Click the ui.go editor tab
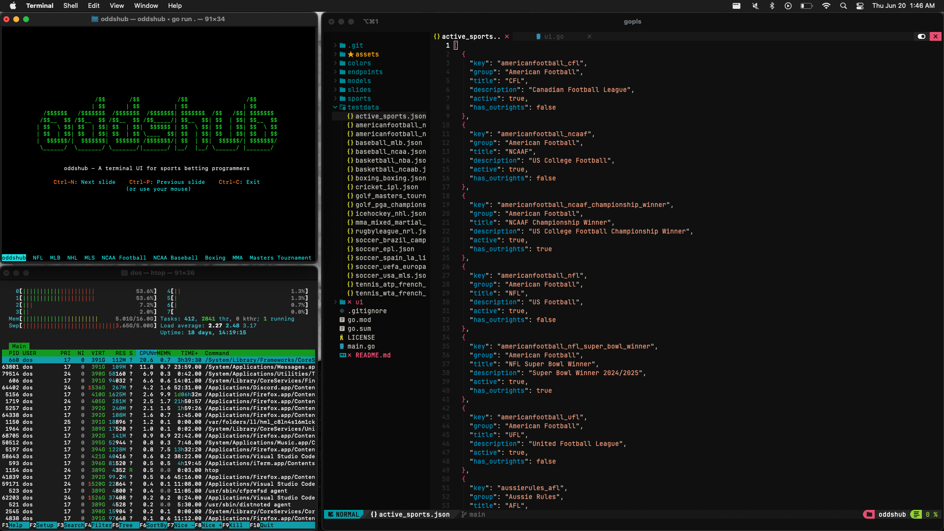The width and height of the screenshot is (944, 531). 554,36
